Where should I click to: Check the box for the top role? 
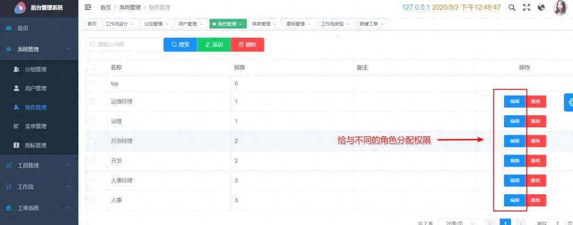point(92,83)
